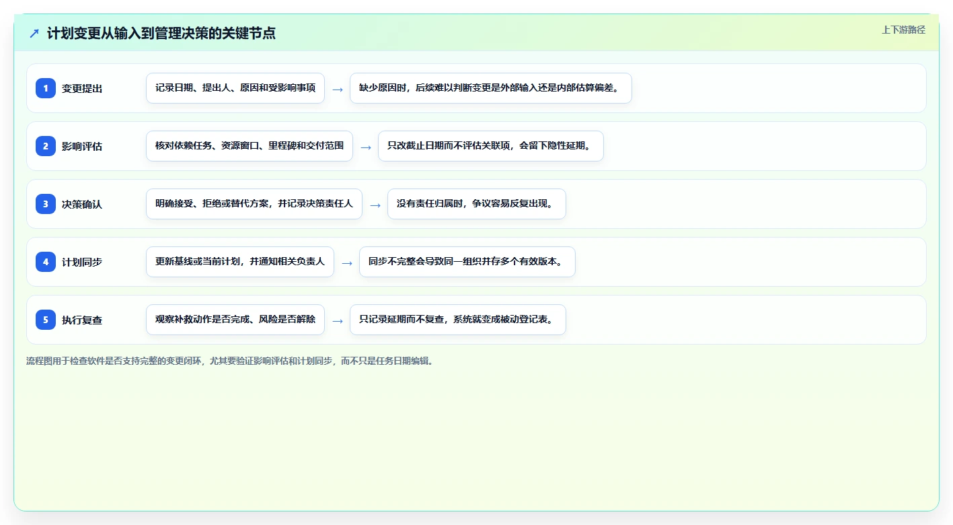
Task: Click the note 只改截止日期而不评估关联项
Action: 491,146
